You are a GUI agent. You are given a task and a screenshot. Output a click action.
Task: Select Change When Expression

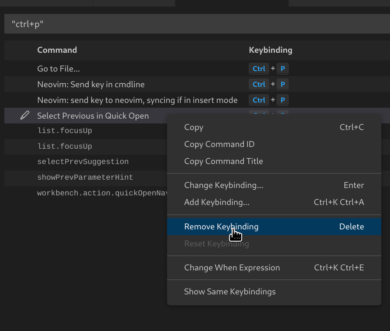(x=232, y=267)
